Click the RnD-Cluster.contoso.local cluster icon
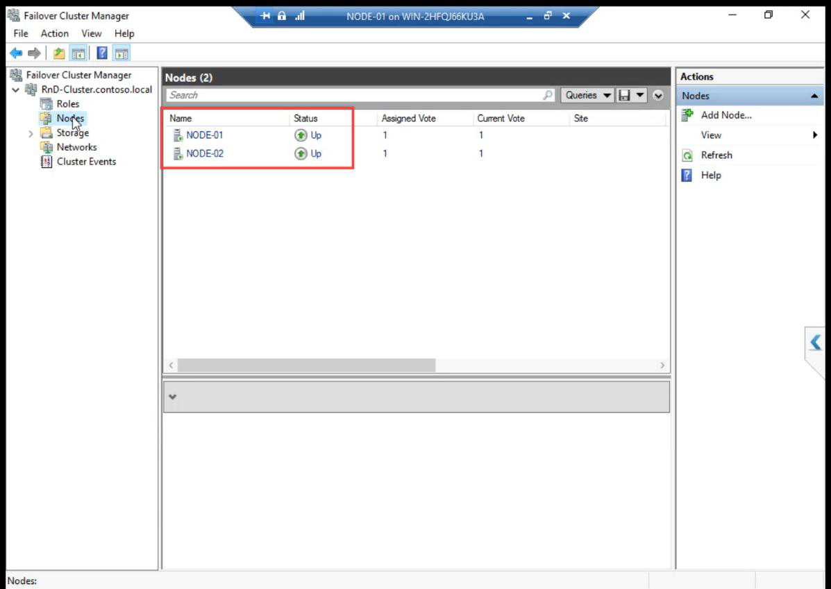831x589 pixels. click(31, 89)
